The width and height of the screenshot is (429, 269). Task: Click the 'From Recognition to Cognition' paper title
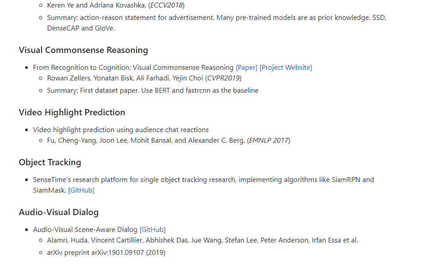(133, 68)
